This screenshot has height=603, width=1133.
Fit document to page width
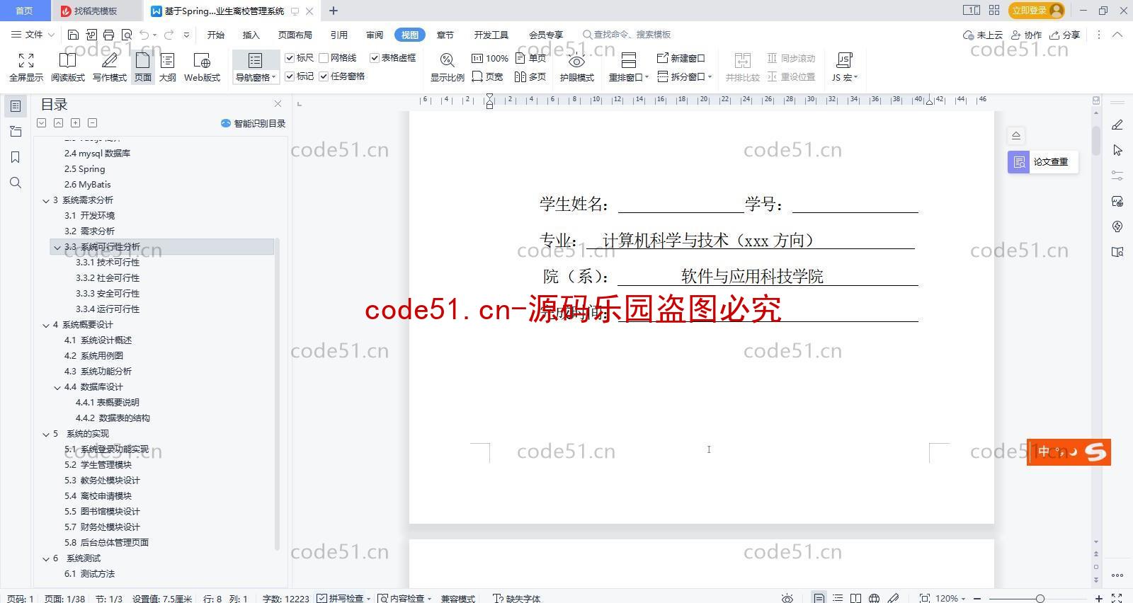[488, 76]
